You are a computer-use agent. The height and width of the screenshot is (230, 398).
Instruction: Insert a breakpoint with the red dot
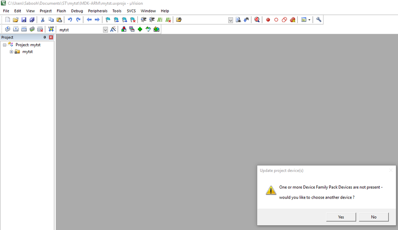[268, 20]
